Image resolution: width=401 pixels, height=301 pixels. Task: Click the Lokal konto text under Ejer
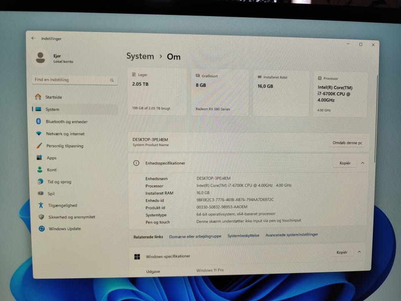pyautogui.click(x=63, y=61)
